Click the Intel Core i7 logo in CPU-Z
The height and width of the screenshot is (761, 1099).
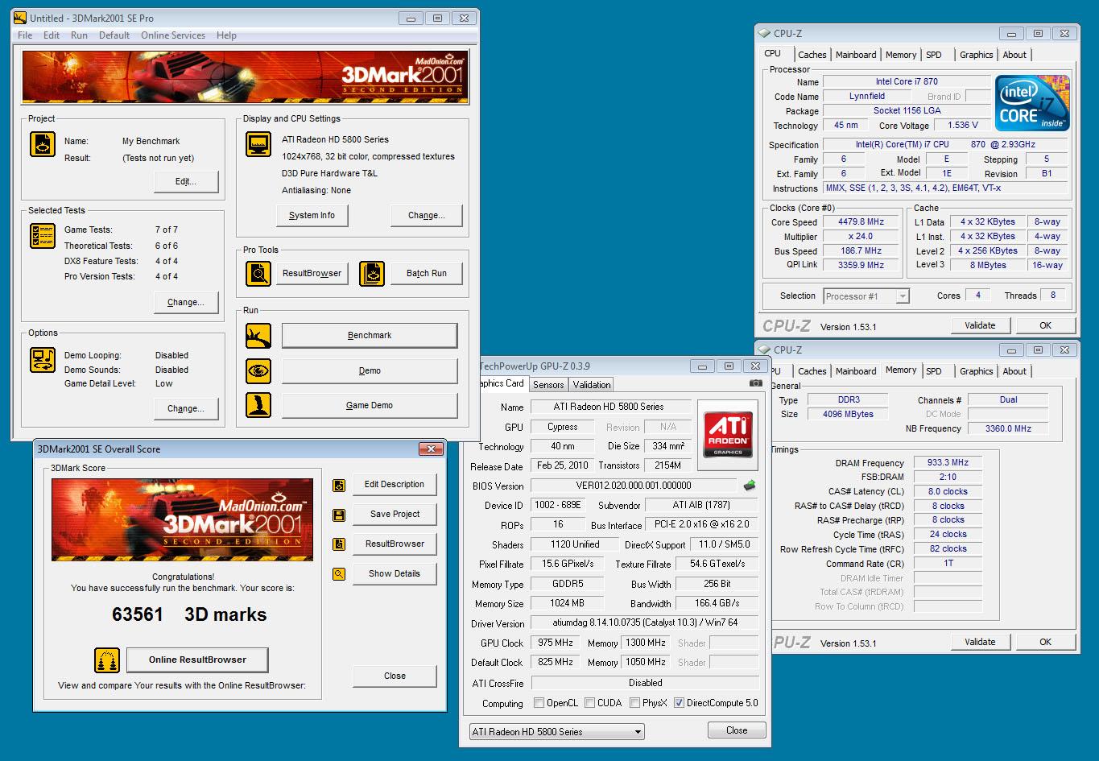[x=1033, y=103]
